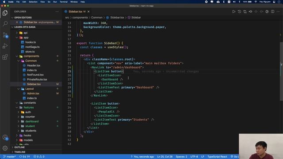Open Run and Debug view
This screenshot has width=283, height=159.
point(5,46)
